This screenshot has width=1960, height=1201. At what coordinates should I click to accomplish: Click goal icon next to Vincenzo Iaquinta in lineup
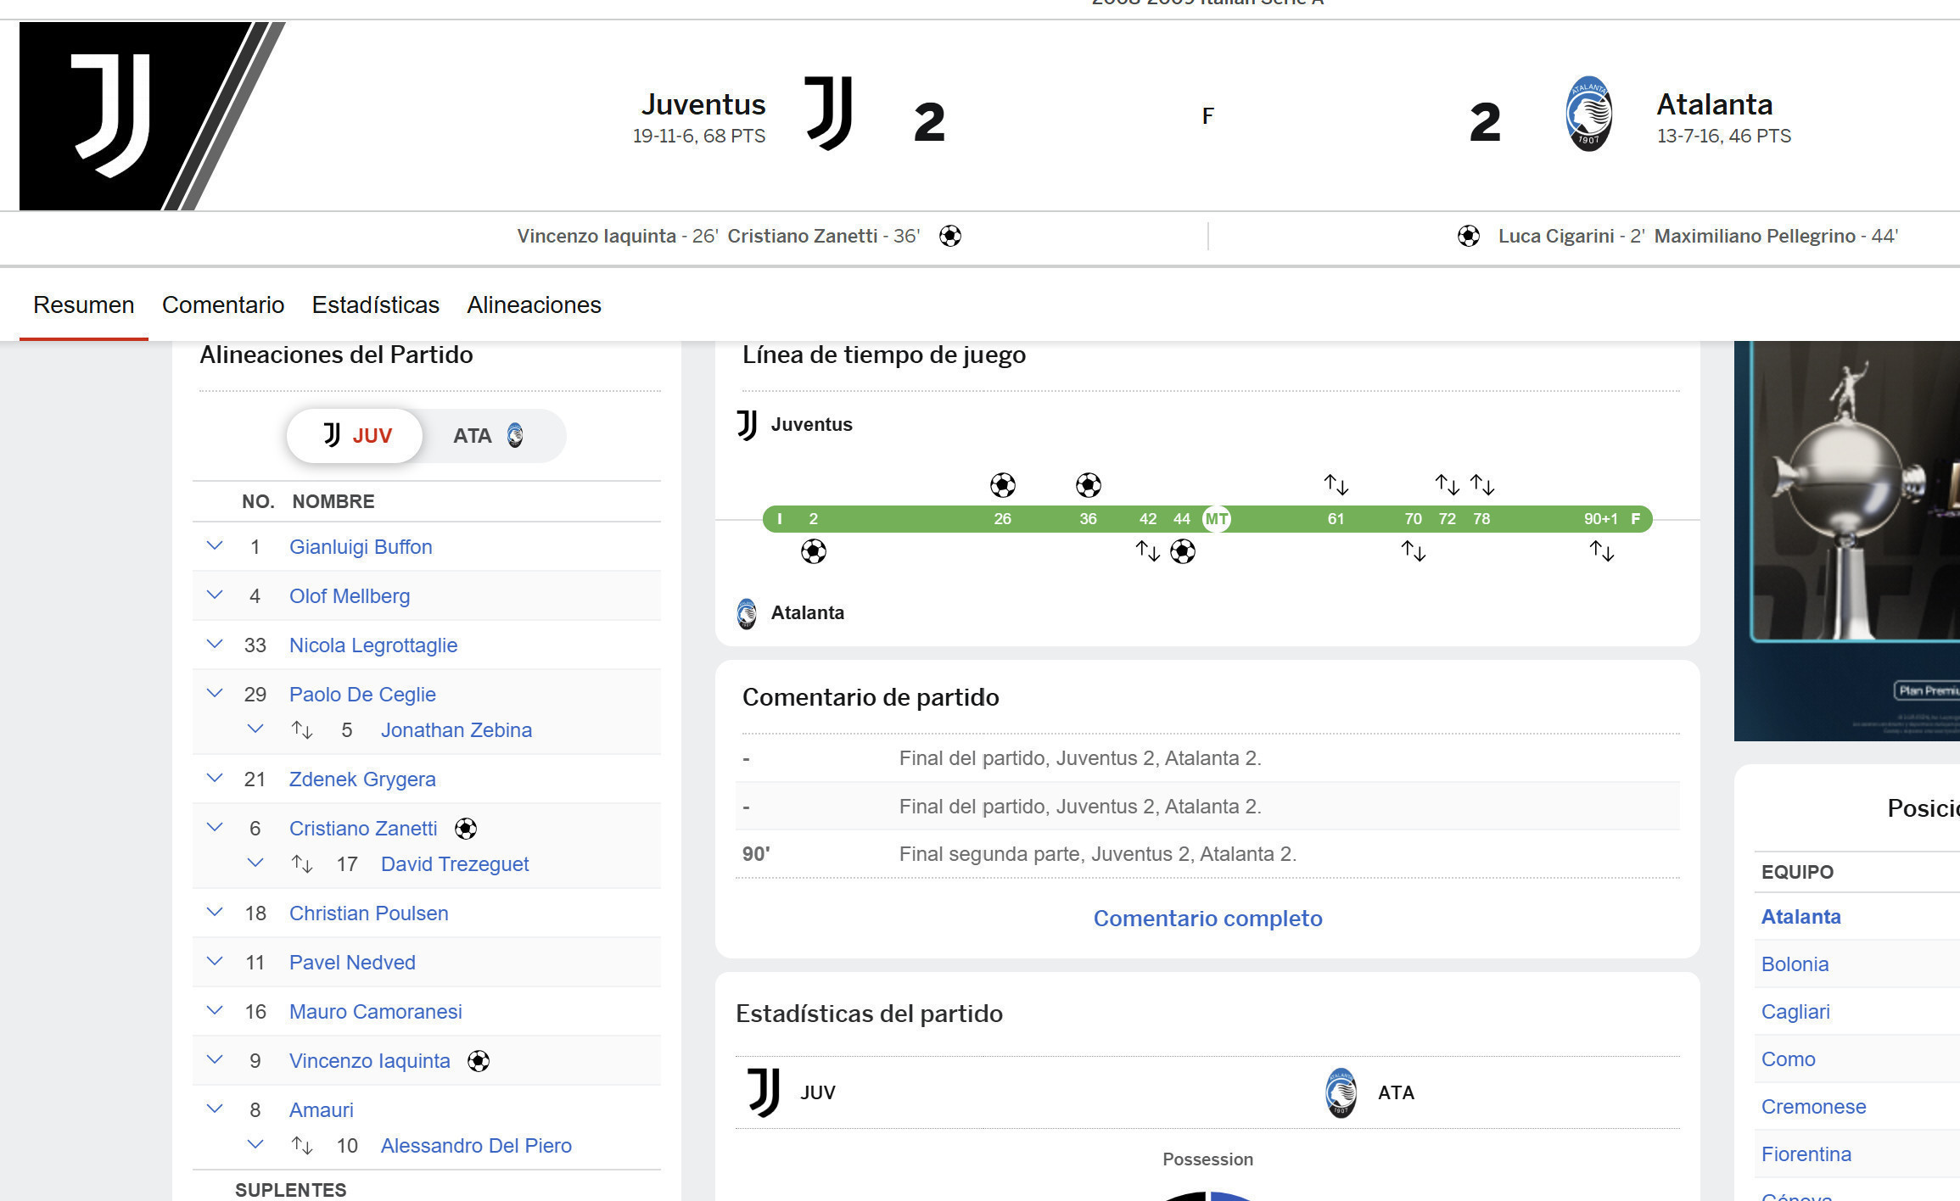pyautogui.click(x=479, y=1061)
